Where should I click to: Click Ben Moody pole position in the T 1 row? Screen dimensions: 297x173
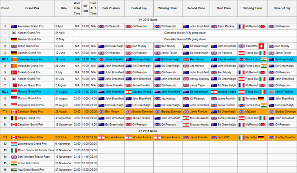112,112
